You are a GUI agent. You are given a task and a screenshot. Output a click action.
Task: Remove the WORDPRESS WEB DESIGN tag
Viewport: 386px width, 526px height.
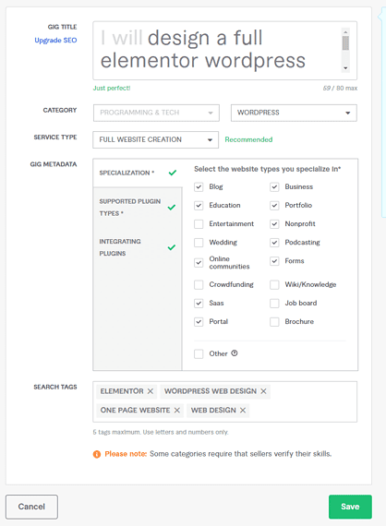pyautogui.click(x=263, y=391)
